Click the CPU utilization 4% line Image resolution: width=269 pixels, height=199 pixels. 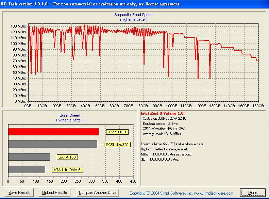tap(164, 129)
